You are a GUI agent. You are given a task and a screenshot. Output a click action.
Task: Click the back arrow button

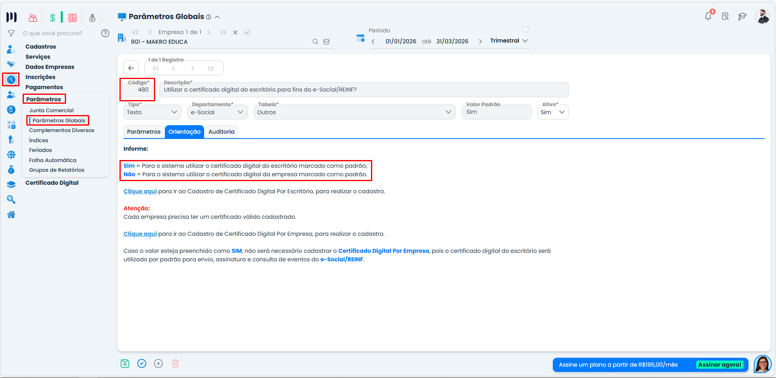pos(131,68)
